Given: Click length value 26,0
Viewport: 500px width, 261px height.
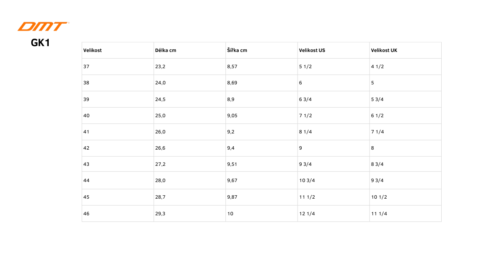Looking at the screenshot, I should [x=160, y=132].
